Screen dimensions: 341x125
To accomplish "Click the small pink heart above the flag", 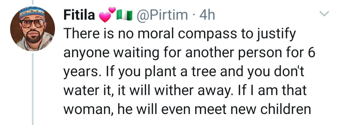I will point(112,10).
